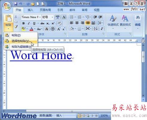Clear formatting with the eraser icon
The height and width of the screenshot is (120, 147).
60,23
